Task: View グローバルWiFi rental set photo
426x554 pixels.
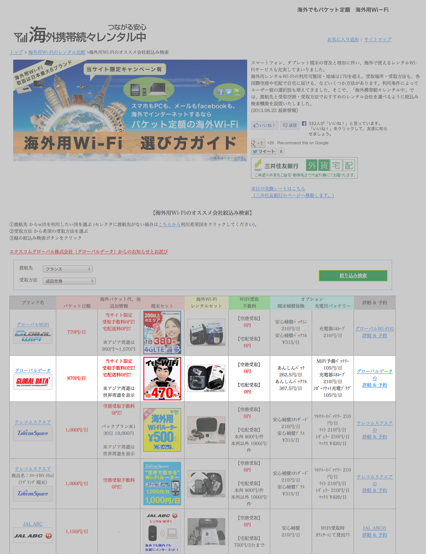Action: tap(206, 332)
